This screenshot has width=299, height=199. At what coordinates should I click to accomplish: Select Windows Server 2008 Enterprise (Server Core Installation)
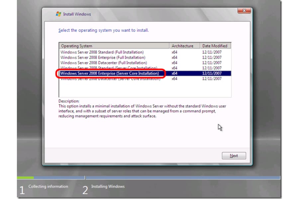145,73
